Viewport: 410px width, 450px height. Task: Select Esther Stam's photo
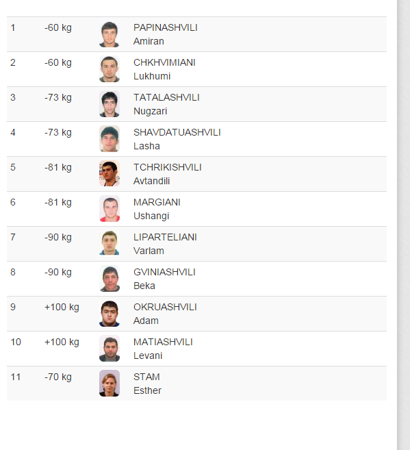[x=110, y=384]
